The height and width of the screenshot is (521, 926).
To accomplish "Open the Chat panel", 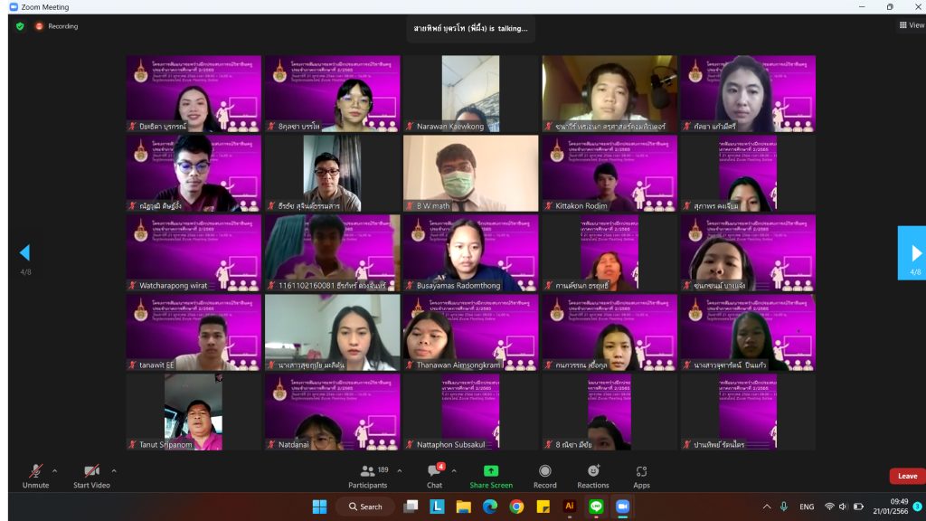I will (x=434, y=476).
